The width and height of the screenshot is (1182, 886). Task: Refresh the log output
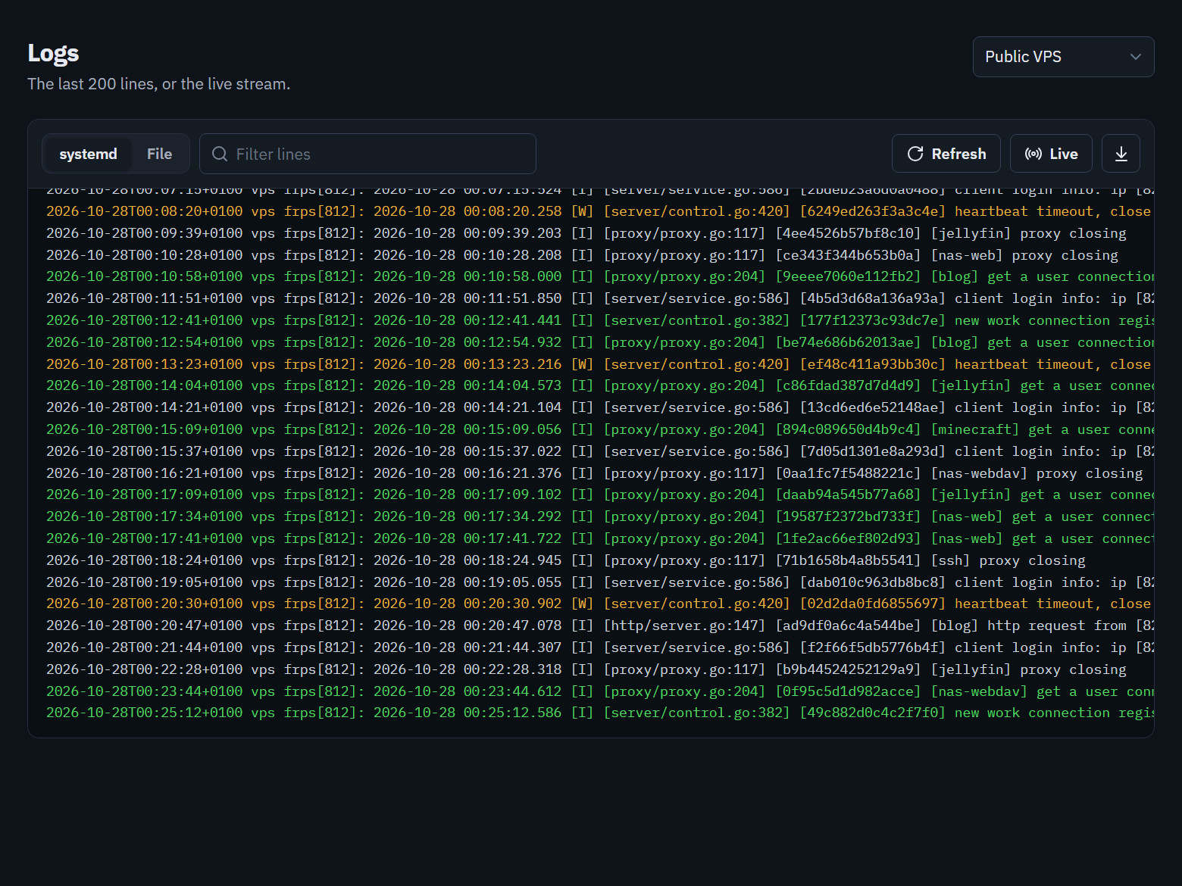tap(946, 154)
